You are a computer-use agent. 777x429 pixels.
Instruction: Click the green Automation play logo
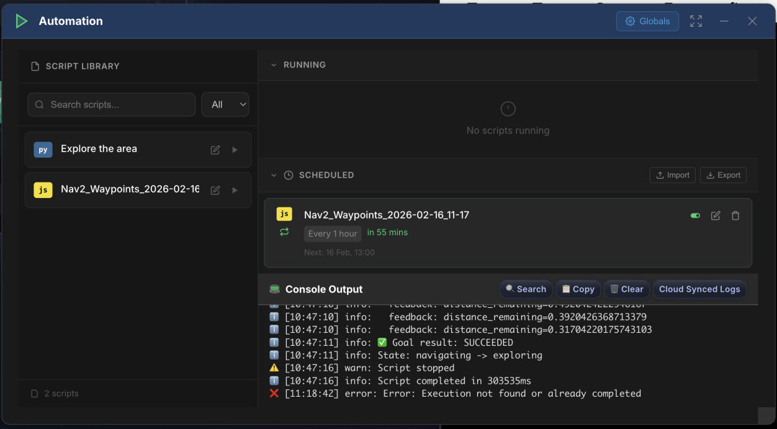pos(20,20)
